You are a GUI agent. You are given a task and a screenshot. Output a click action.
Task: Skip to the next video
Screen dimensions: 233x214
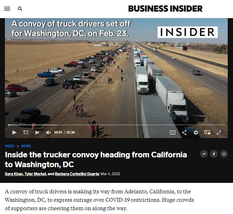[x=37, y=133]
